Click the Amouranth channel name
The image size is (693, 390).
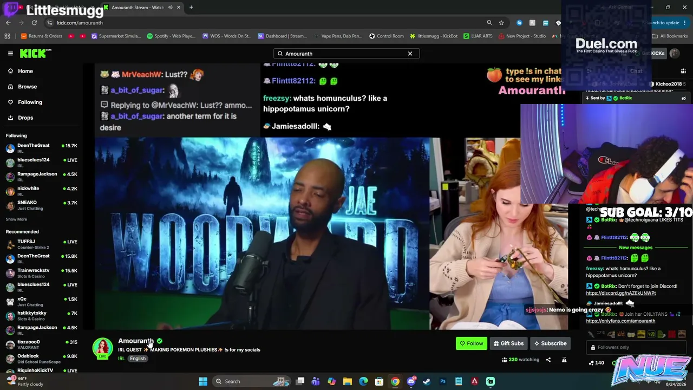(x=136, y=341)
